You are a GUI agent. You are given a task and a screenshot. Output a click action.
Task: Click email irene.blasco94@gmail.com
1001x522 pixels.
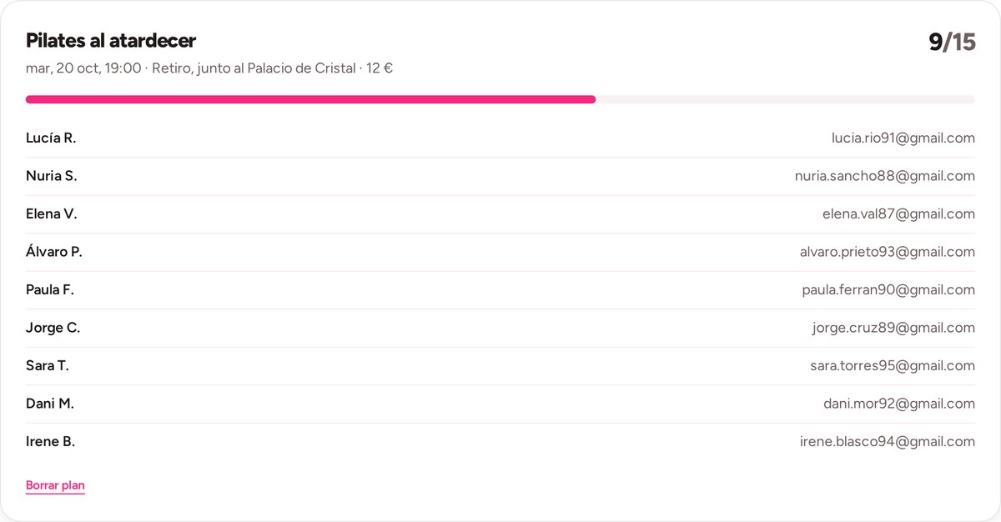(x=888, y=442)
